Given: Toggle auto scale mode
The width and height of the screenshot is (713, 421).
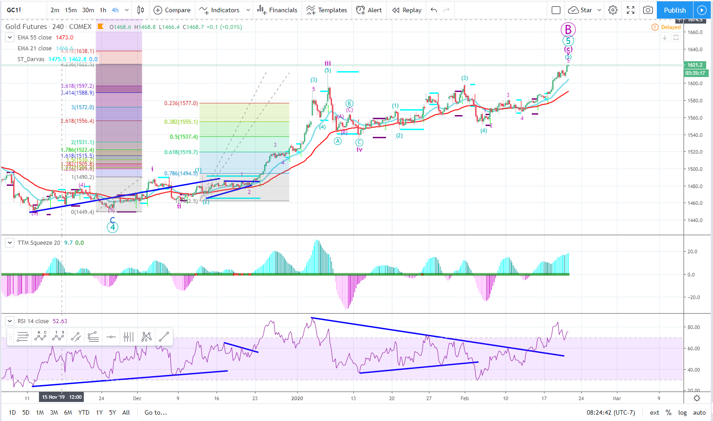Looking at the screenshot, I should [x=699, y=412].
